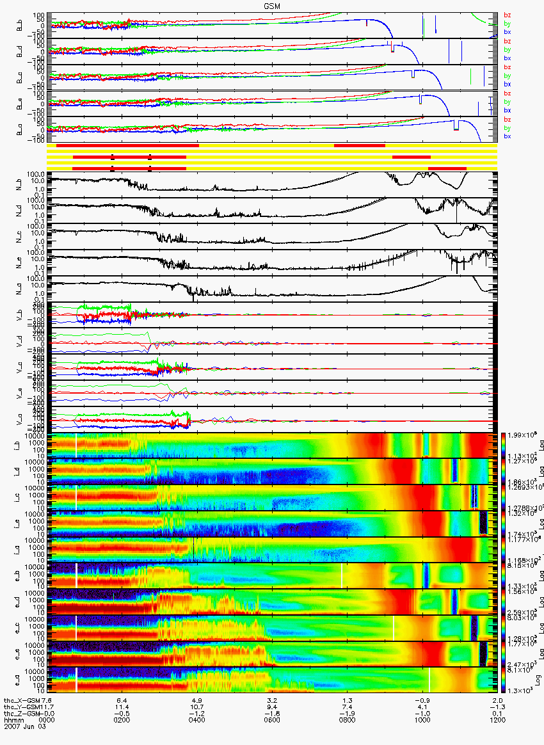Viewport: 544px width, 745px height.
Task: Click the X-GSM value 4.9
Action: pyautogui.click(x=196, y=701)
